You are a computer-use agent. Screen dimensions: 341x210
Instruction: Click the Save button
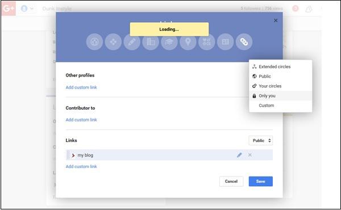pos(261,181)
